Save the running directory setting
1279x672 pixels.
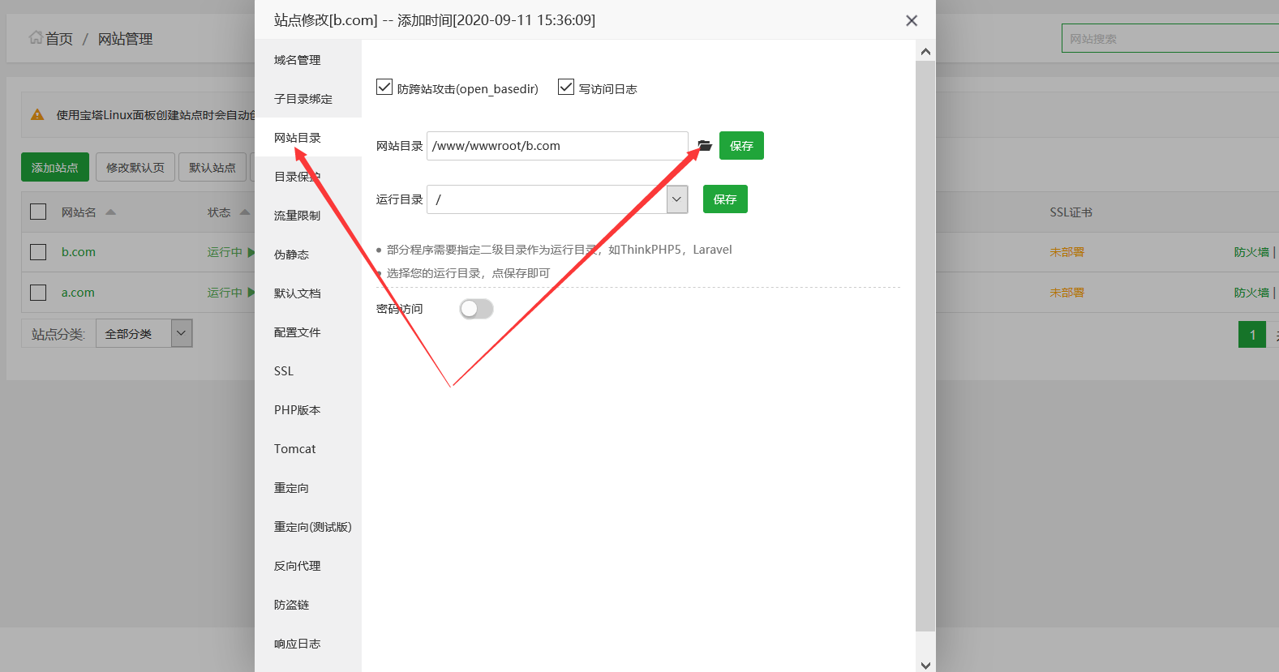tap(725, 199)
